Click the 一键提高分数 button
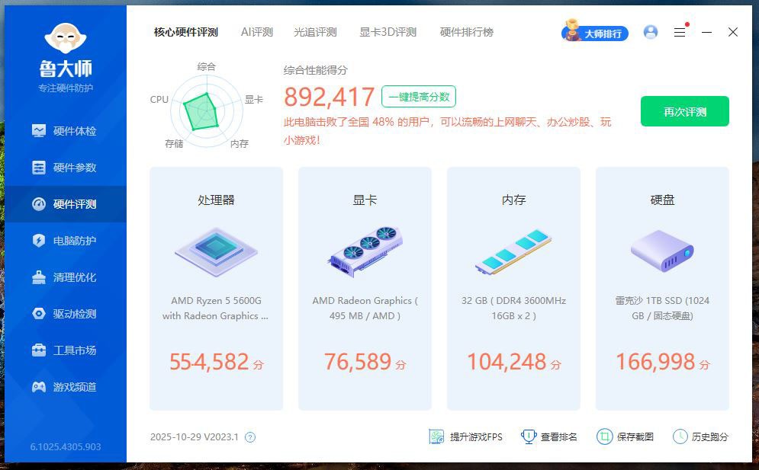759x470 pixels. coord(419,97)
